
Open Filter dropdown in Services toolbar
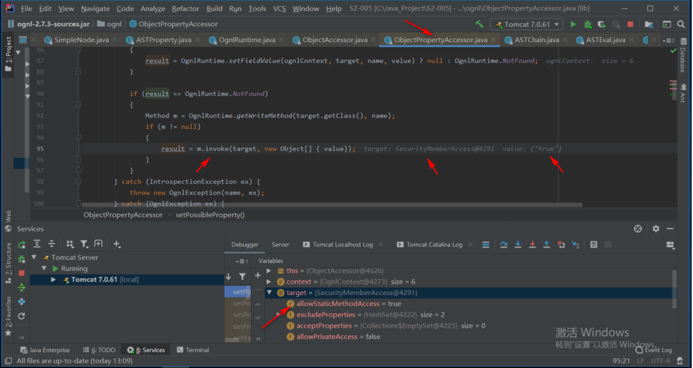click(84, 244)
